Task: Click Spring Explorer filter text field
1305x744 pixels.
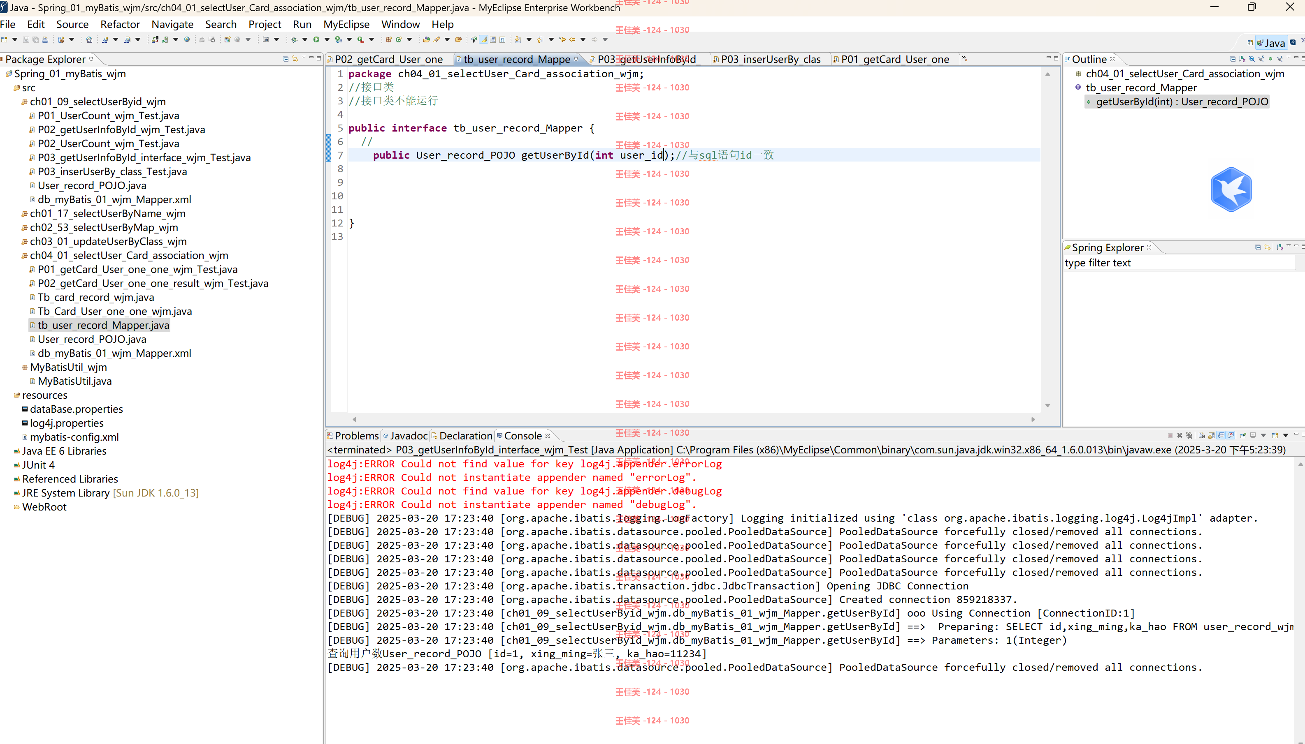Action: click(x=1179, y=263)
